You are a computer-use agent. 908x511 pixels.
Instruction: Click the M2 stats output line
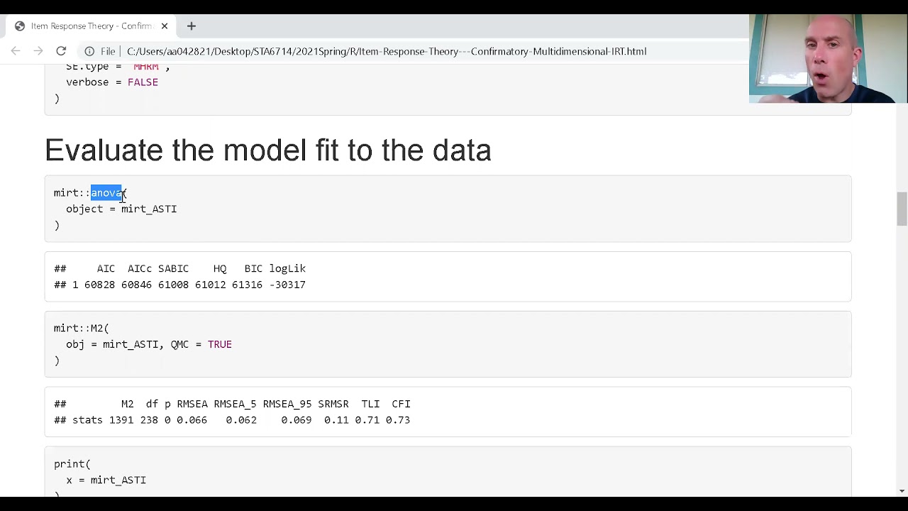click(x=232, y=420)
